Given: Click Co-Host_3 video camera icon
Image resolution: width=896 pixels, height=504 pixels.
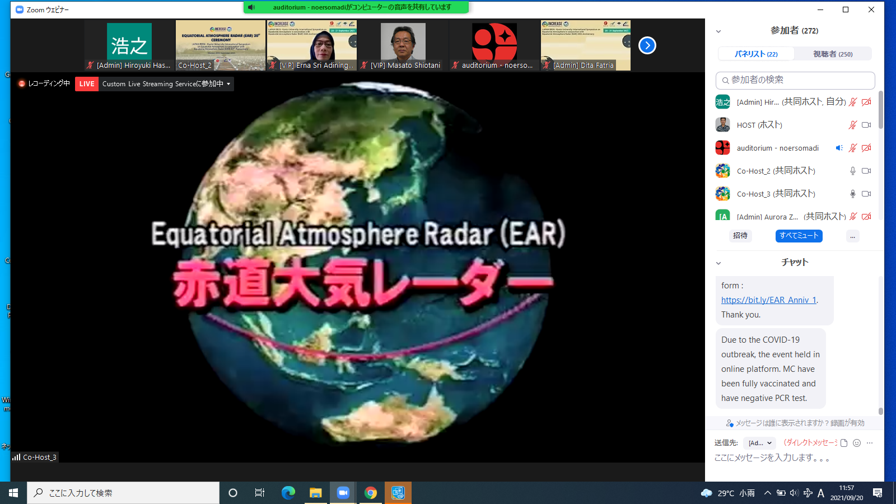Looking at the screenshot, I should pyautogui.click(x=866, y=194).
